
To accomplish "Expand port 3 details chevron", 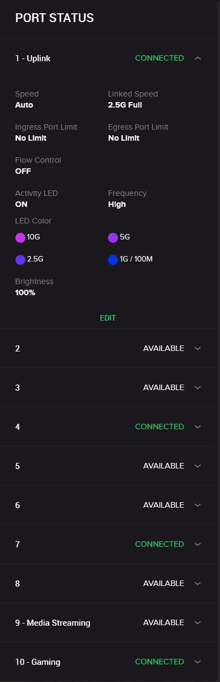I will pyautogui.click(x=198, y=387).
